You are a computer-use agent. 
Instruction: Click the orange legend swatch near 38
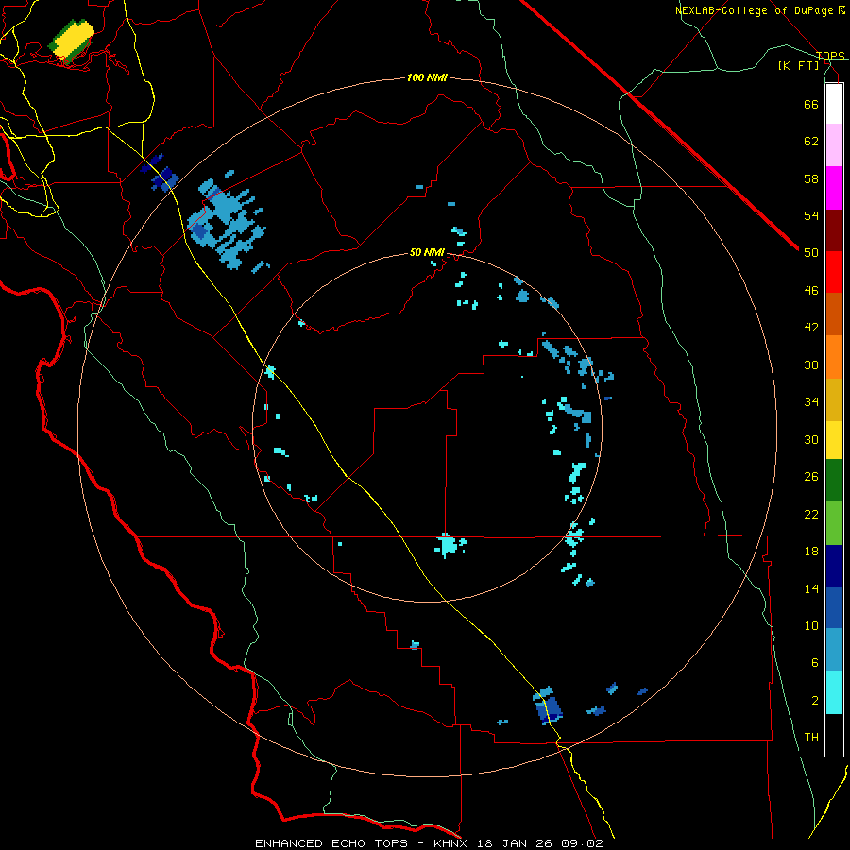click(834, 357)
